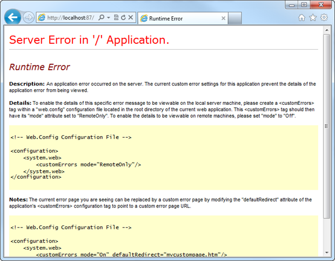Viewport: 335px width, 261px height.
Task: Click the closing </system.web> tag line
Action: 44,171
